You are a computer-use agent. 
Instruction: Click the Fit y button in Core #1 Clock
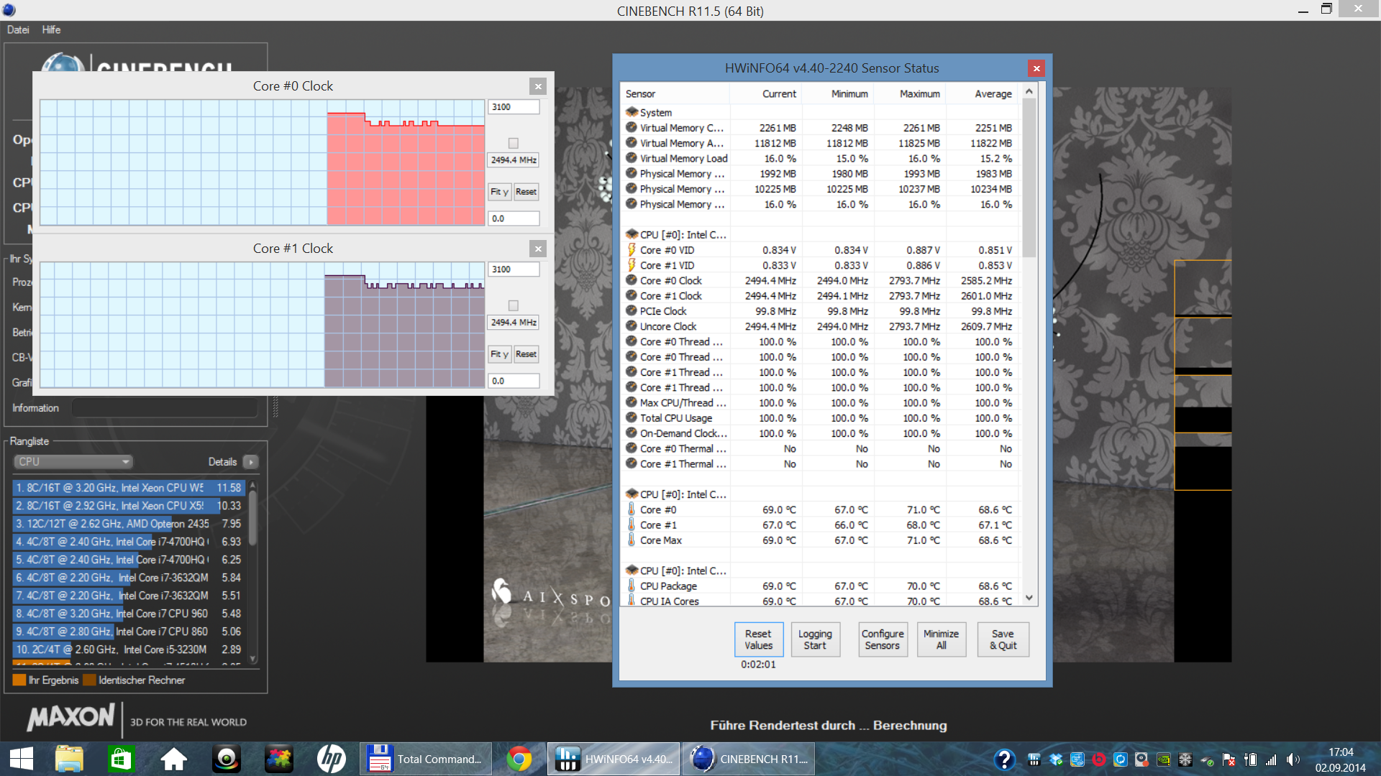tap(499, 354)
